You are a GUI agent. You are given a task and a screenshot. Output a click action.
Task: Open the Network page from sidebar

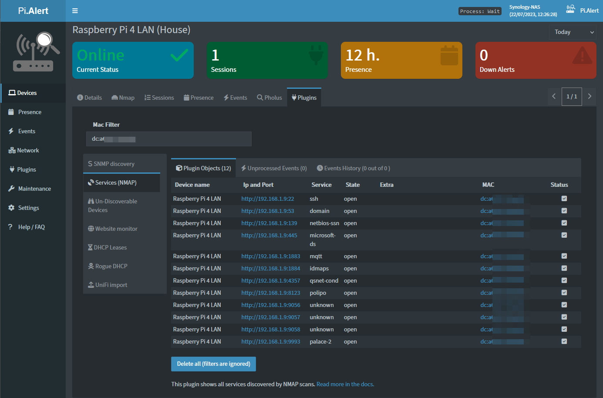tap(28, 150)
